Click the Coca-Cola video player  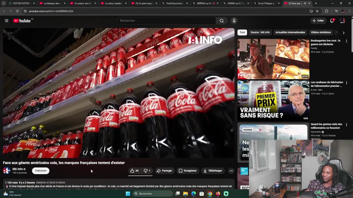pyautogui.click(x=119, y=93)
